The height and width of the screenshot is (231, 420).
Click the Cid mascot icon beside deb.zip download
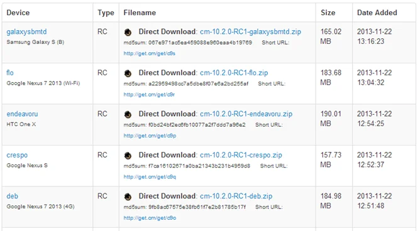(128, 197)
